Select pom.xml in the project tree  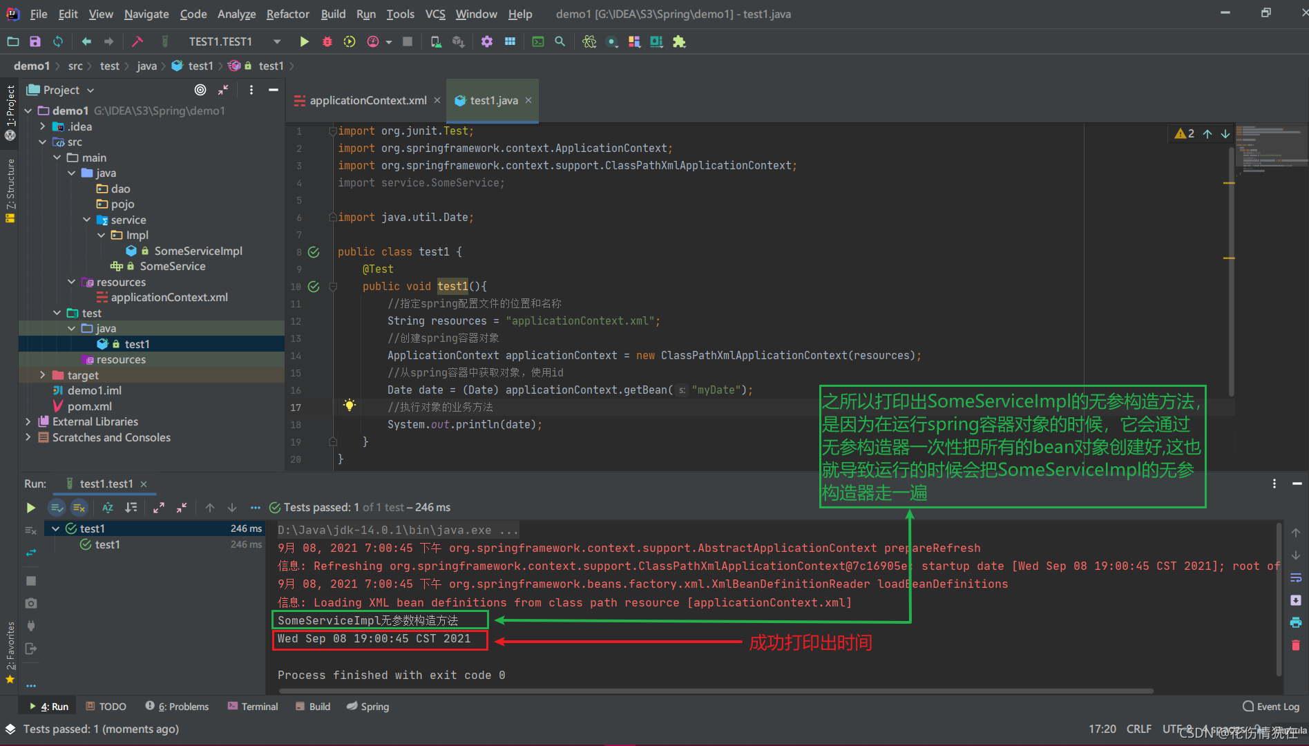pos(89,406)
